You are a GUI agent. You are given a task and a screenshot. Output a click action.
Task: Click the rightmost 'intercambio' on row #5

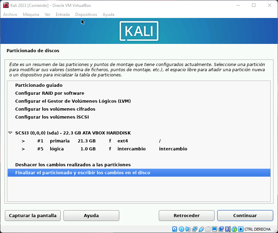pyautogui.click(x=173, y=149)
